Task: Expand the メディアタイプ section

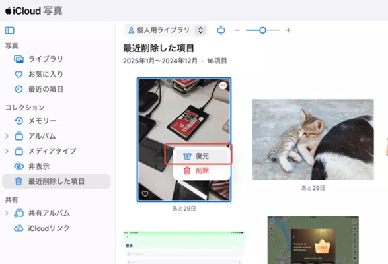Action: click(7, 151)
